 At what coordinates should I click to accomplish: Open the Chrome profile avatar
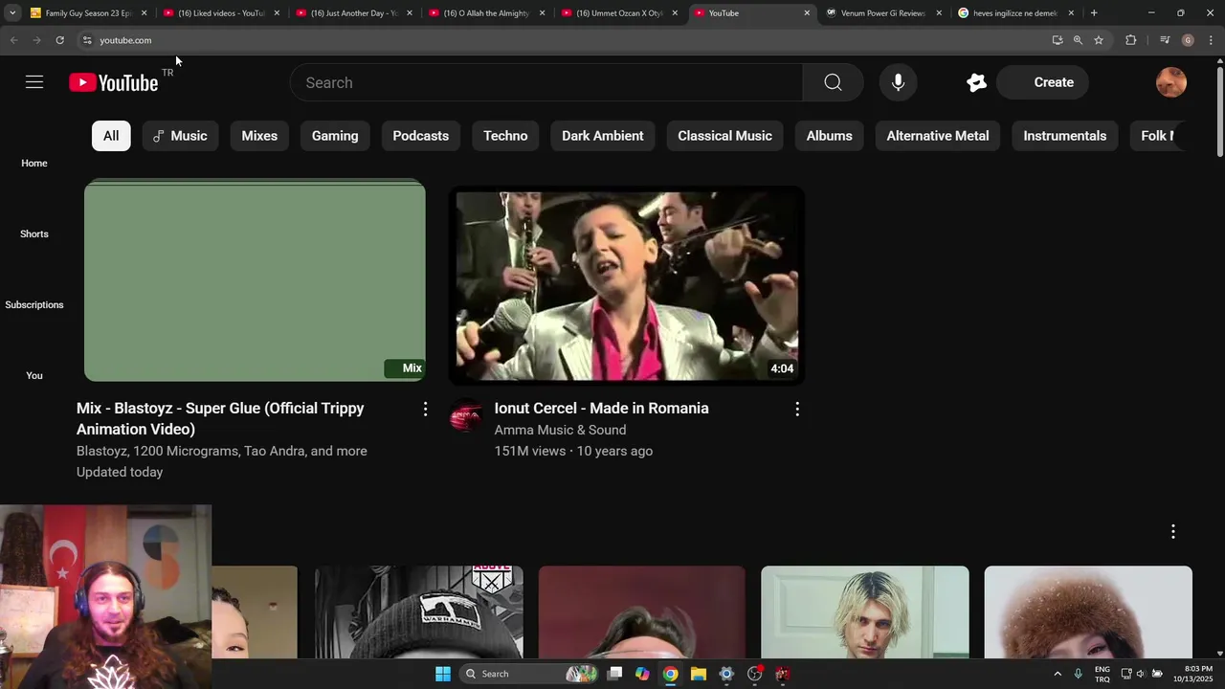[x=1188, y=40]
